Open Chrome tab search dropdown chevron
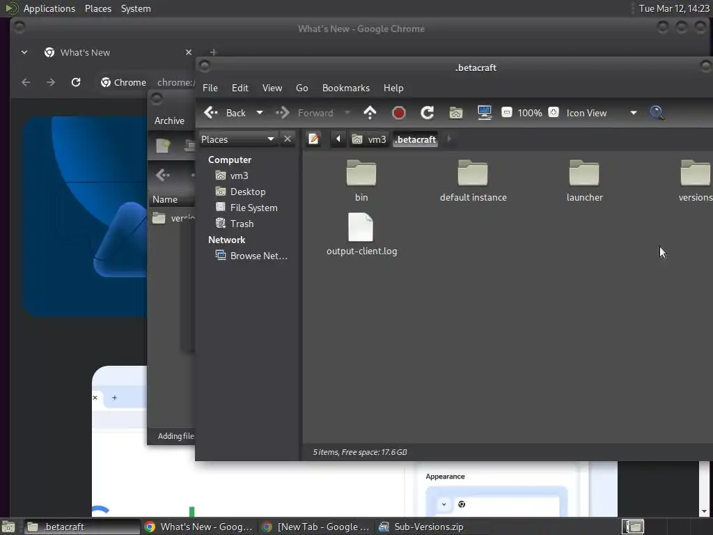The width and height of the screenshot is (713, 535). coord(24,52)
